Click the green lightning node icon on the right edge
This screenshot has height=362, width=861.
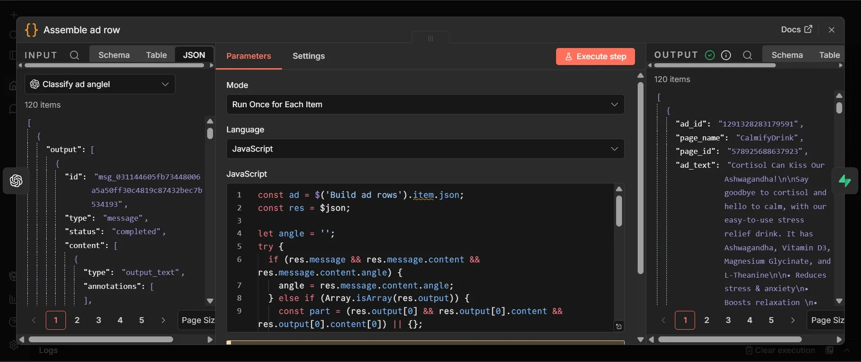point(845,181)
